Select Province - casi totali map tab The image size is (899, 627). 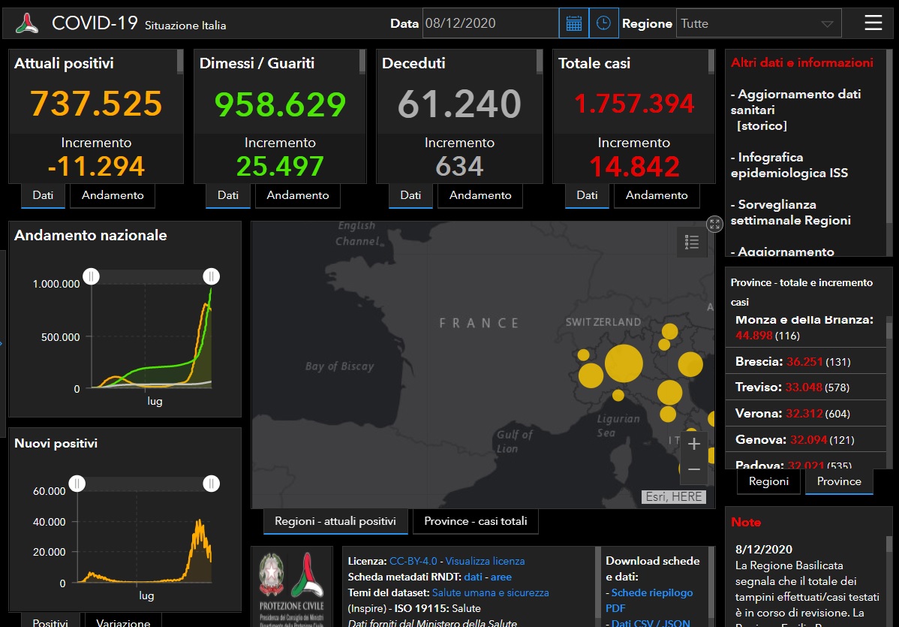click(475, 521)
